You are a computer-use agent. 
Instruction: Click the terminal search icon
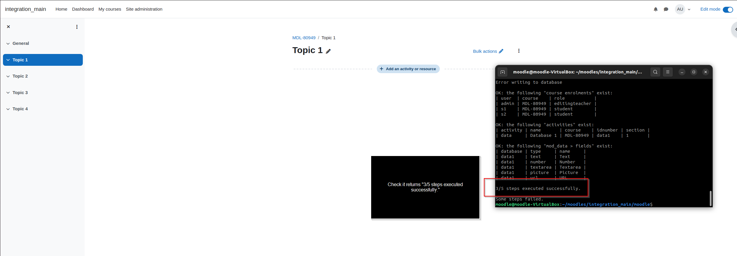[655, 72]
